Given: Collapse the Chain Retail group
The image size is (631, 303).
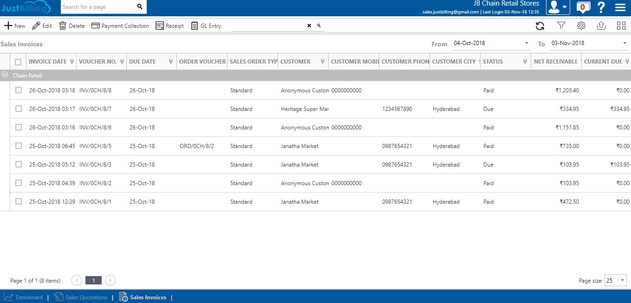Looking at the screenshot, I should 5,74.
